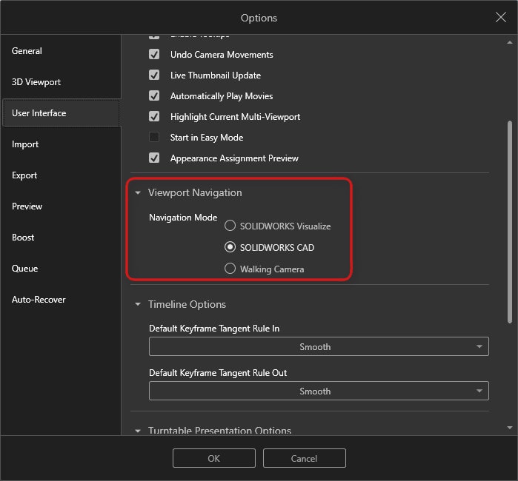Screen dimensions: 518x481
Task: Disable Undo Camera Movements checkbox
Action: [154, 55]
